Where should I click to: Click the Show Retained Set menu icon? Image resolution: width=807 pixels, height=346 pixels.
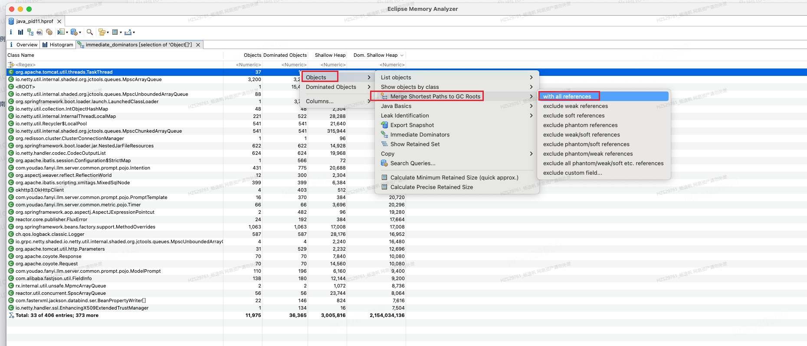point(384,144)
